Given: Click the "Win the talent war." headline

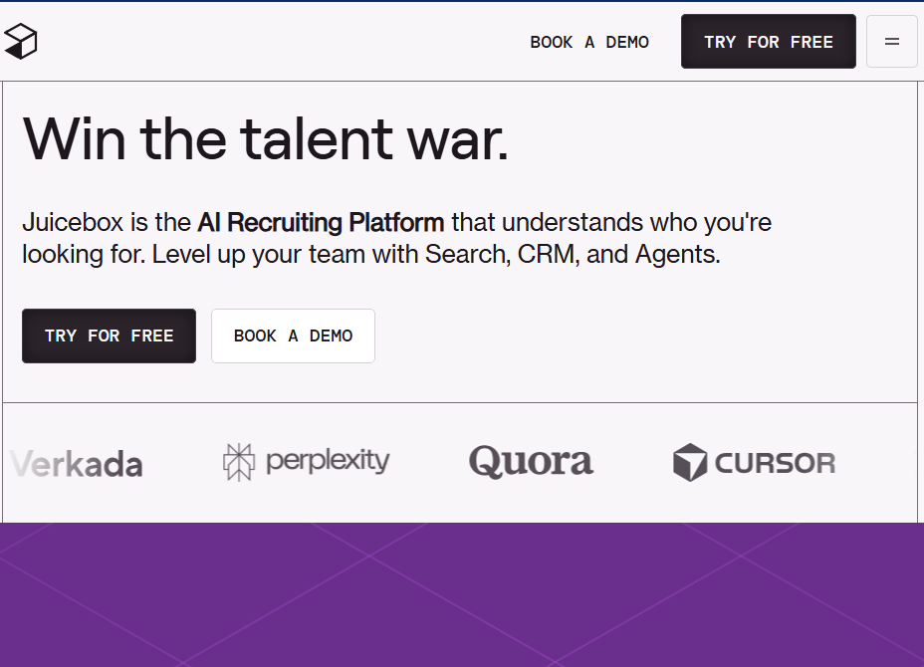Looking at the screenshot, I should (x=266, y=138).
